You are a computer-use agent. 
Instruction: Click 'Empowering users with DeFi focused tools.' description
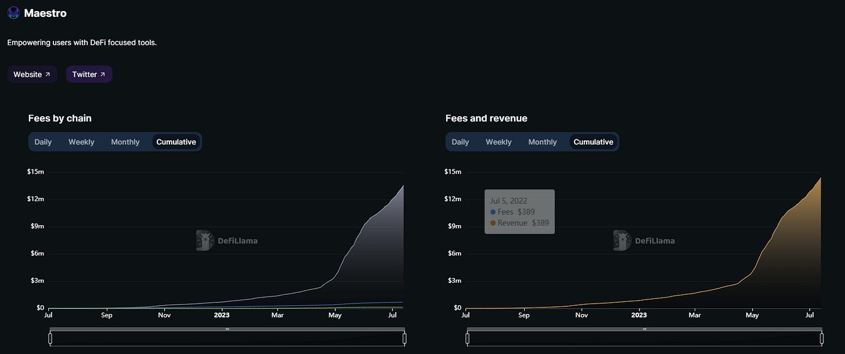(x=82, y=43)
